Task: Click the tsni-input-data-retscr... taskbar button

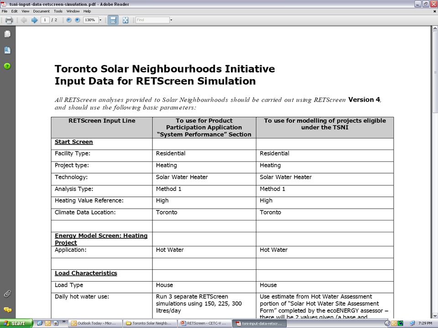Action: point(260,323)
